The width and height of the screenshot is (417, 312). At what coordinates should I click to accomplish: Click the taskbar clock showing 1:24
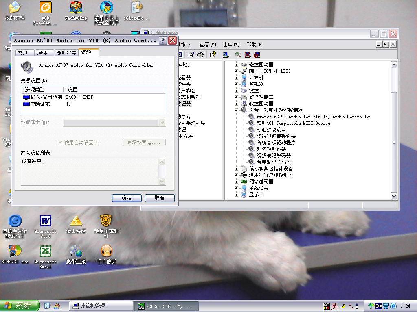(x=405, y=306)
